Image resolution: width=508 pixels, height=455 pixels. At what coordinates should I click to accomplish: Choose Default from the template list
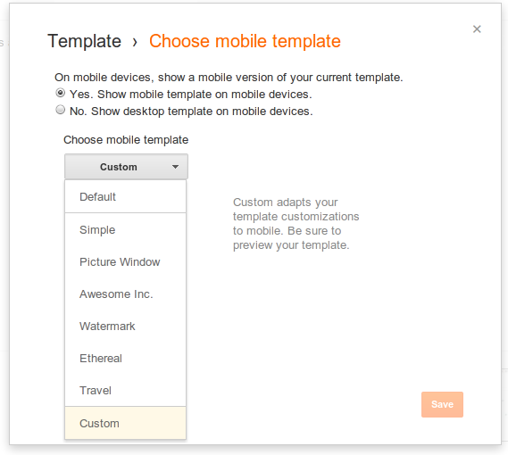(x=125, y=196)
